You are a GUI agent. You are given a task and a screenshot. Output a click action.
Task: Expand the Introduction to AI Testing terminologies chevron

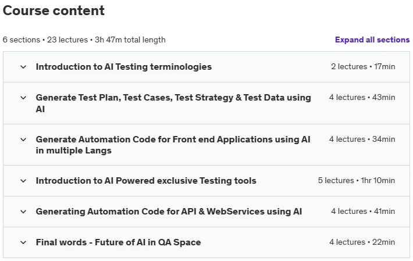point(23,67)
